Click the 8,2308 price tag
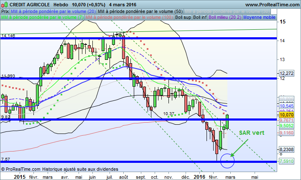The width and height of the screenshot is (301, 180). coord(286,149)
